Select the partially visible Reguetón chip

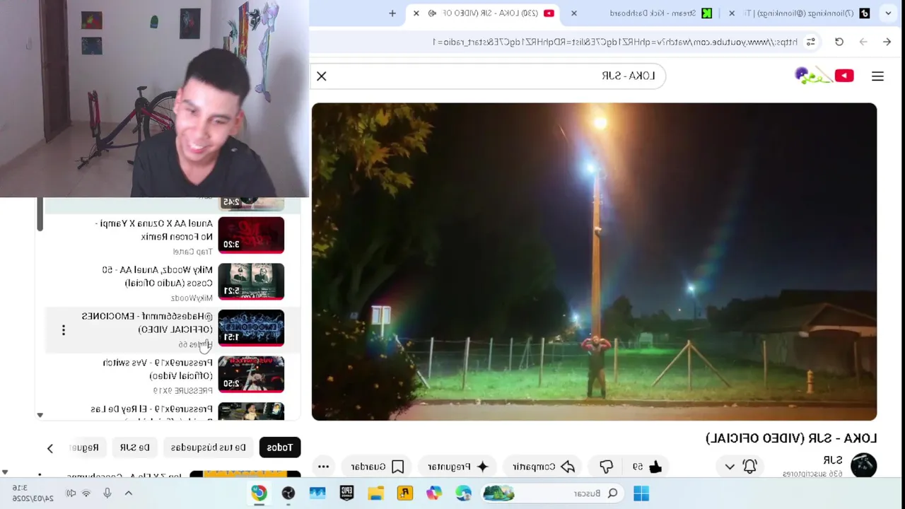pos(86,447)
